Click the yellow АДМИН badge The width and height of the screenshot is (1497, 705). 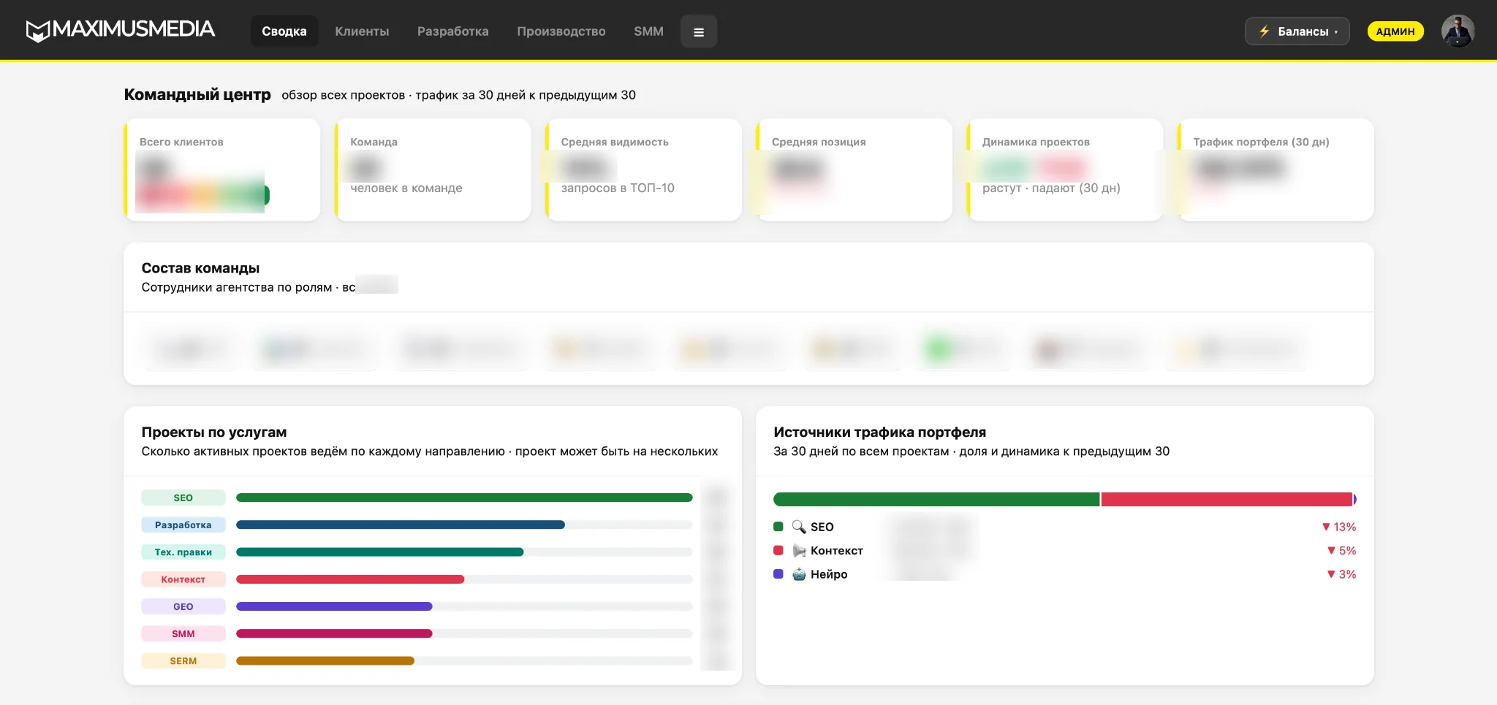pyautogui.click(x=1395, y=31)
